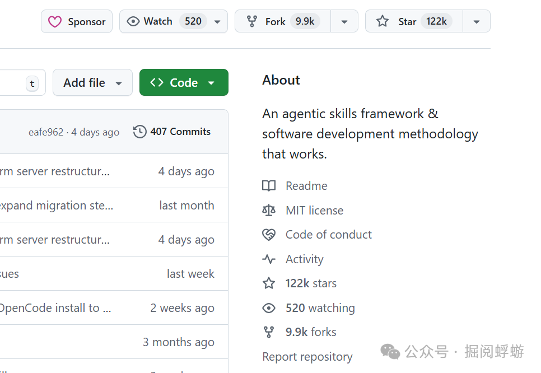Click the book icon beside Readme
The image size is (541, 373).
(x=269, y=186)
